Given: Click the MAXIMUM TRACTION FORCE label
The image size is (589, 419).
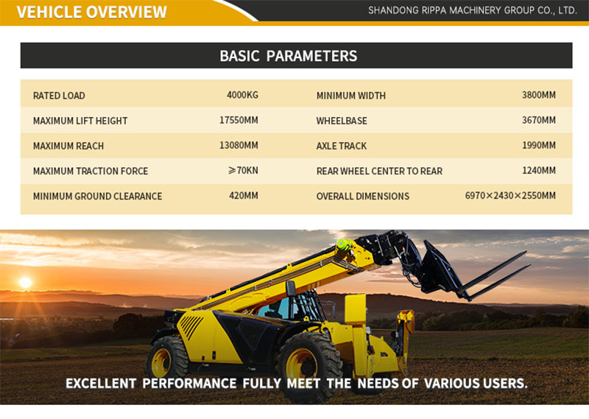Looking at the screenshot, I should (91, 171).
